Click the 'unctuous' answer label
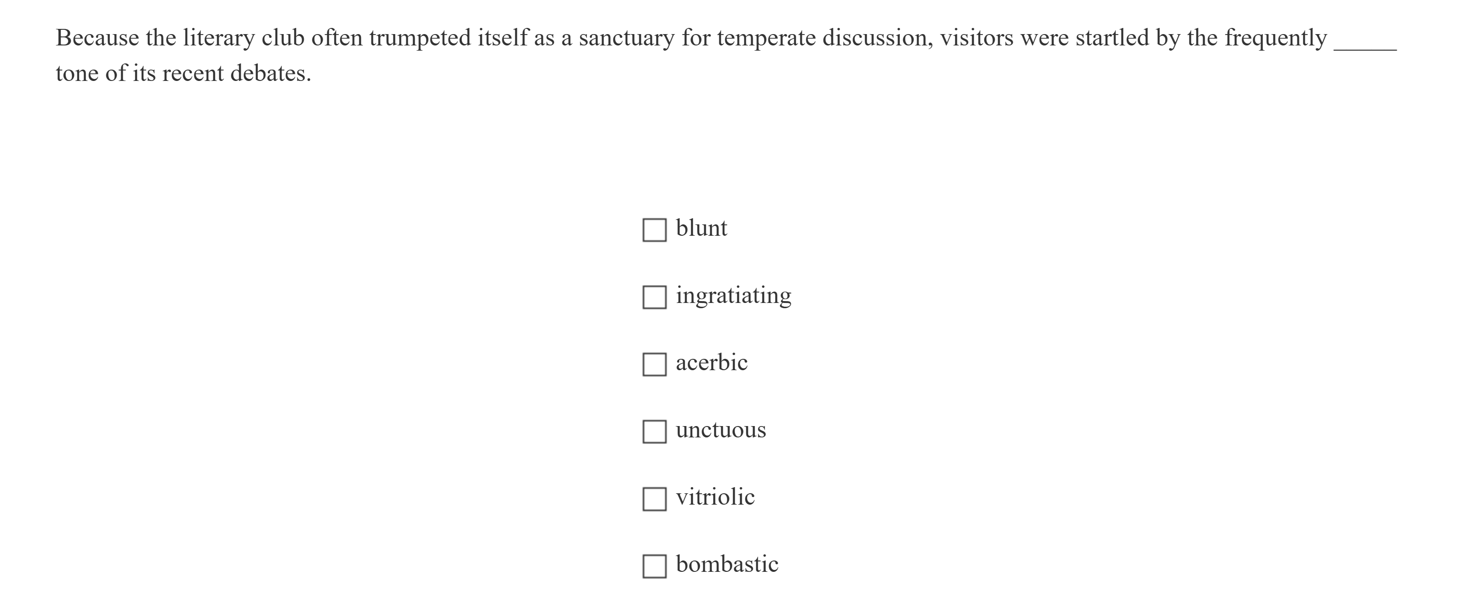1480x596 pixels. click(720, 429)
